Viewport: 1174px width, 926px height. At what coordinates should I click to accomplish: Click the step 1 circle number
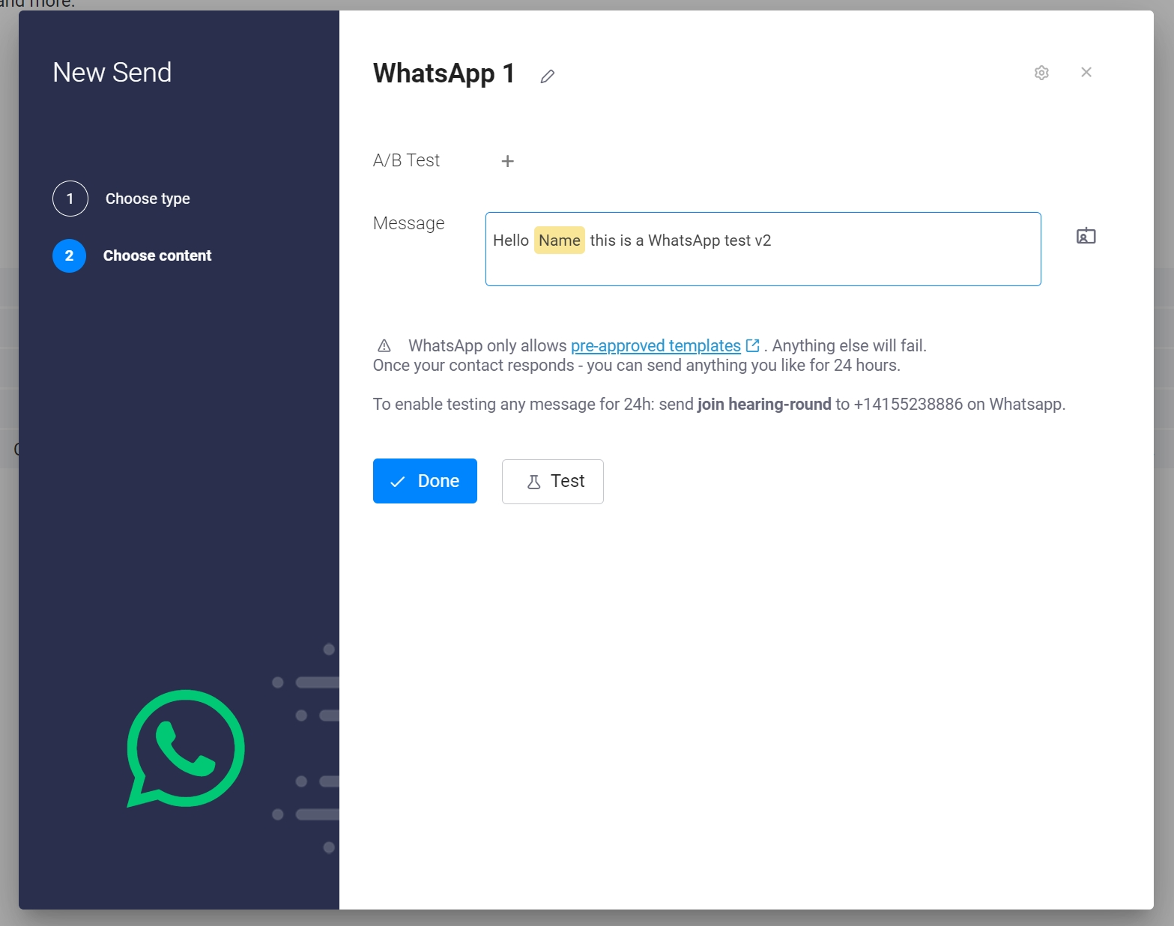tap(70, 199)
